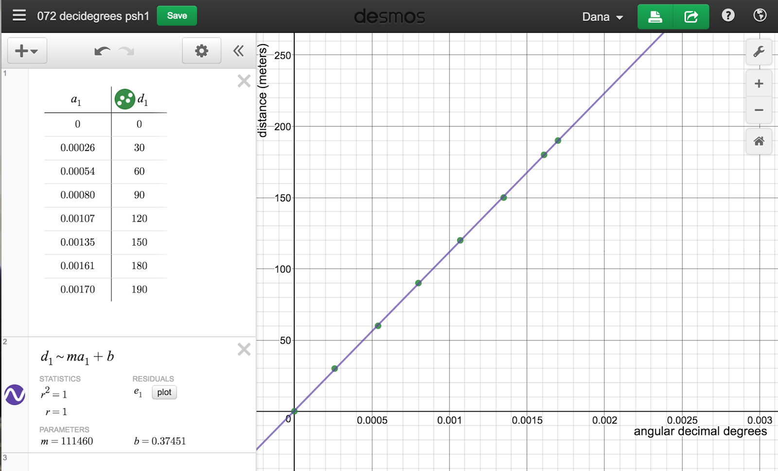Print the current graph
Viewport: 778px width, 471px height.
[655, 16]
